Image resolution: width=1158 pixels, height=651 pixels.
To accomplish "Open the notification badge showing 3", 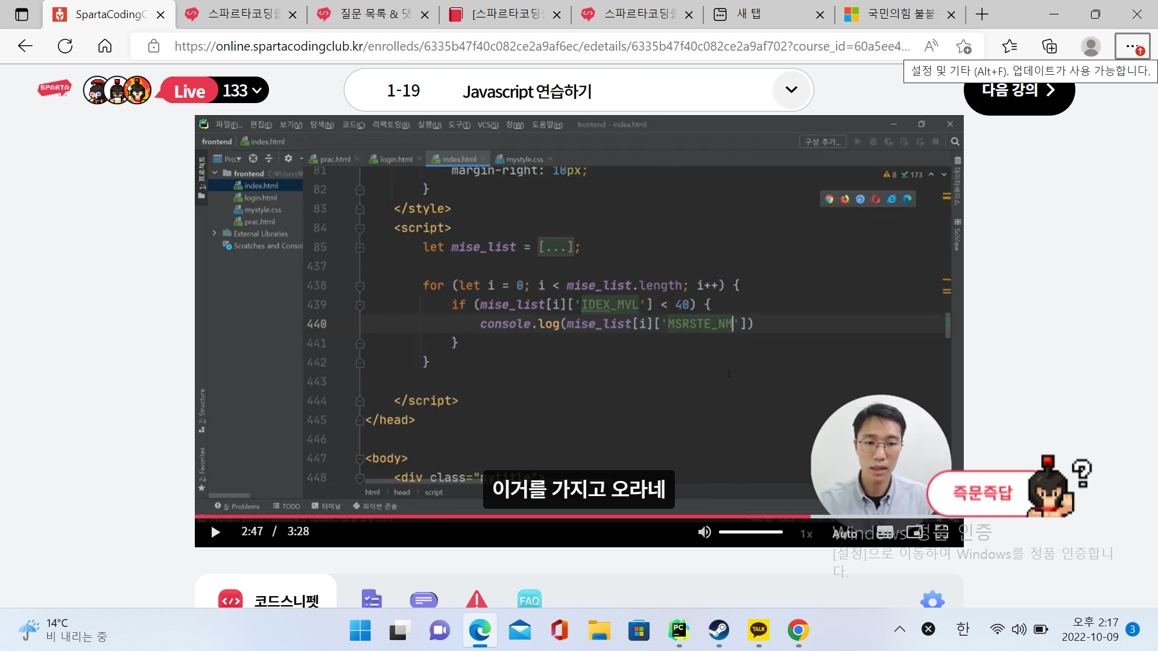I will 1133,629.
